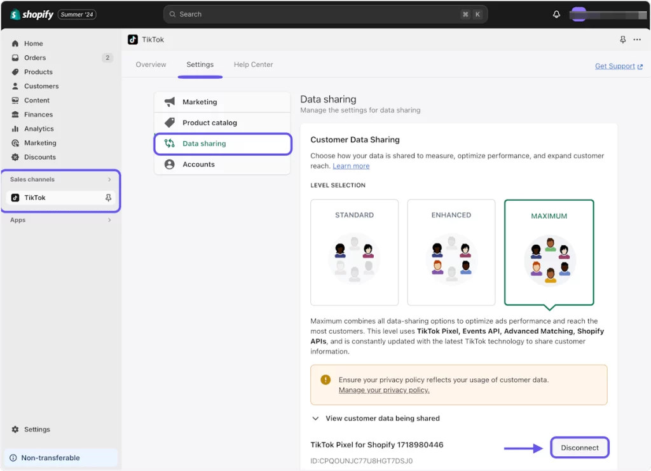
Task: Click the Discounts badge icon
Action: click(x=15, y=157)
